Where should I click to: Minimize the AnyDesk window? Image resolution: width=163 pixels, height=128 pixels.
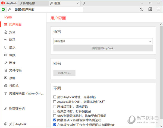click(x=142, y=3)
